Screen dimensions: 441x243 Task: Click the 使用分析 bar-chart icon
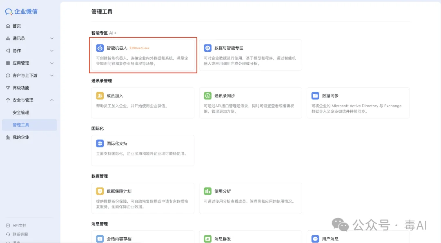[207, 191]
